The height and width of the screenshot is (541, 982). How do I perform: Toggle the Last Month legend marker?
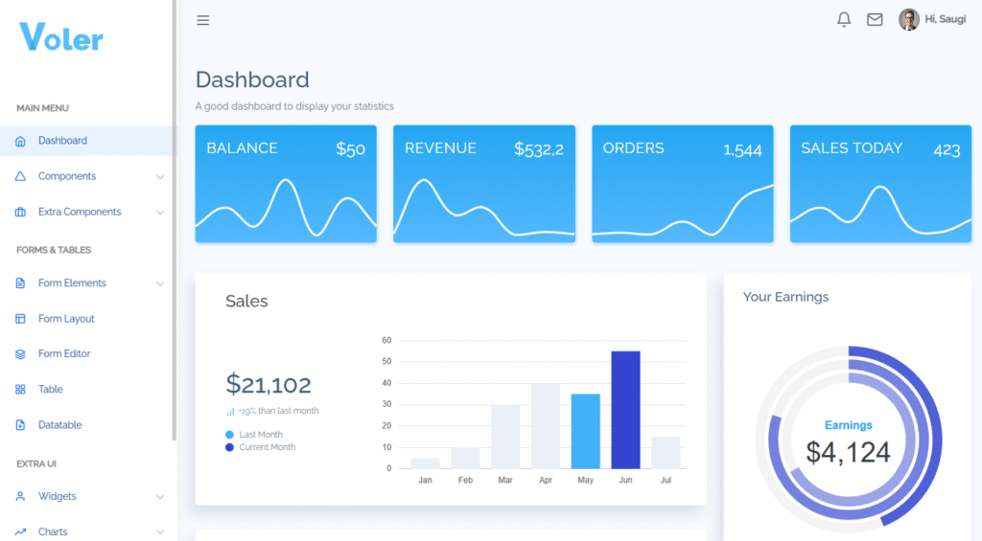pos(230,435)
